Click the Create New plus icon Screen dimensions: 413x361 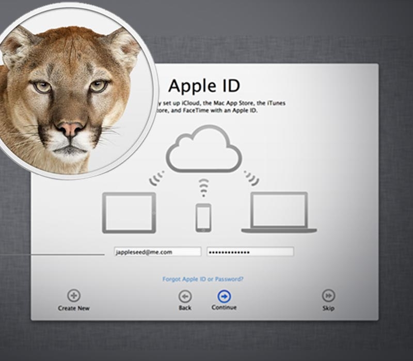pos(74,296)
